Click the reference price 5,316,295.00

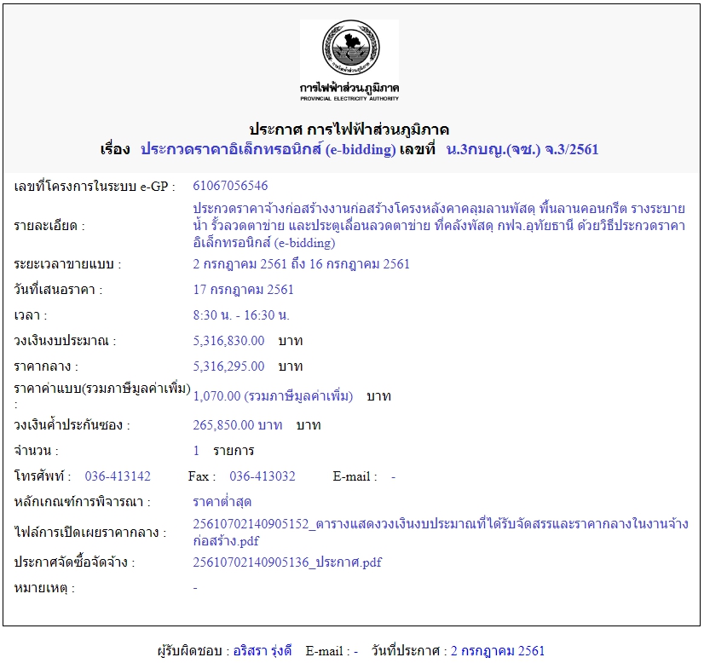[x=228, y=366]
